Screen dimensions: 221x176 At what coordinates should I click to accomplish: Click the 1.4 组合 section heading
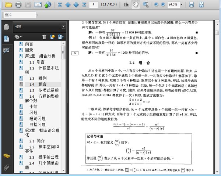coord(140,63)
